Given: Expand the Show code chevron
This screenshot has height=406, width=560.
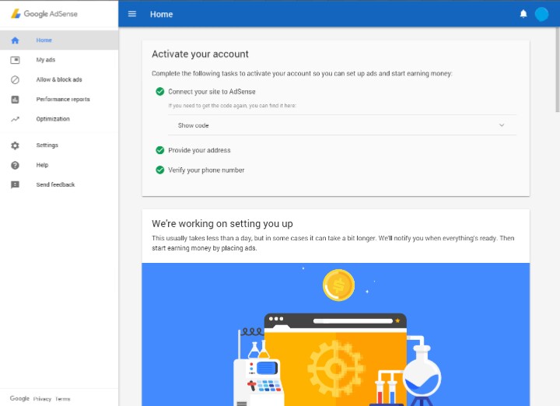Looking at the screenshot, I should (502, 125).
